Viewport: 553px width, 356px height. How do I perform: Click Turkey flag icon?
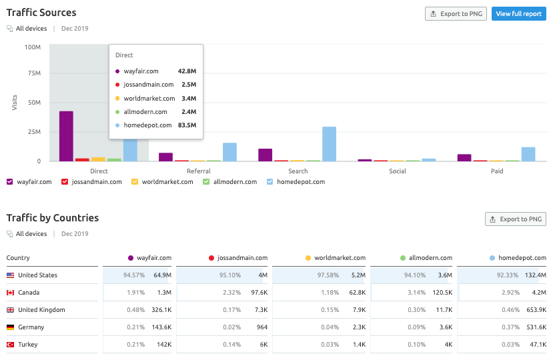[11, 345]
